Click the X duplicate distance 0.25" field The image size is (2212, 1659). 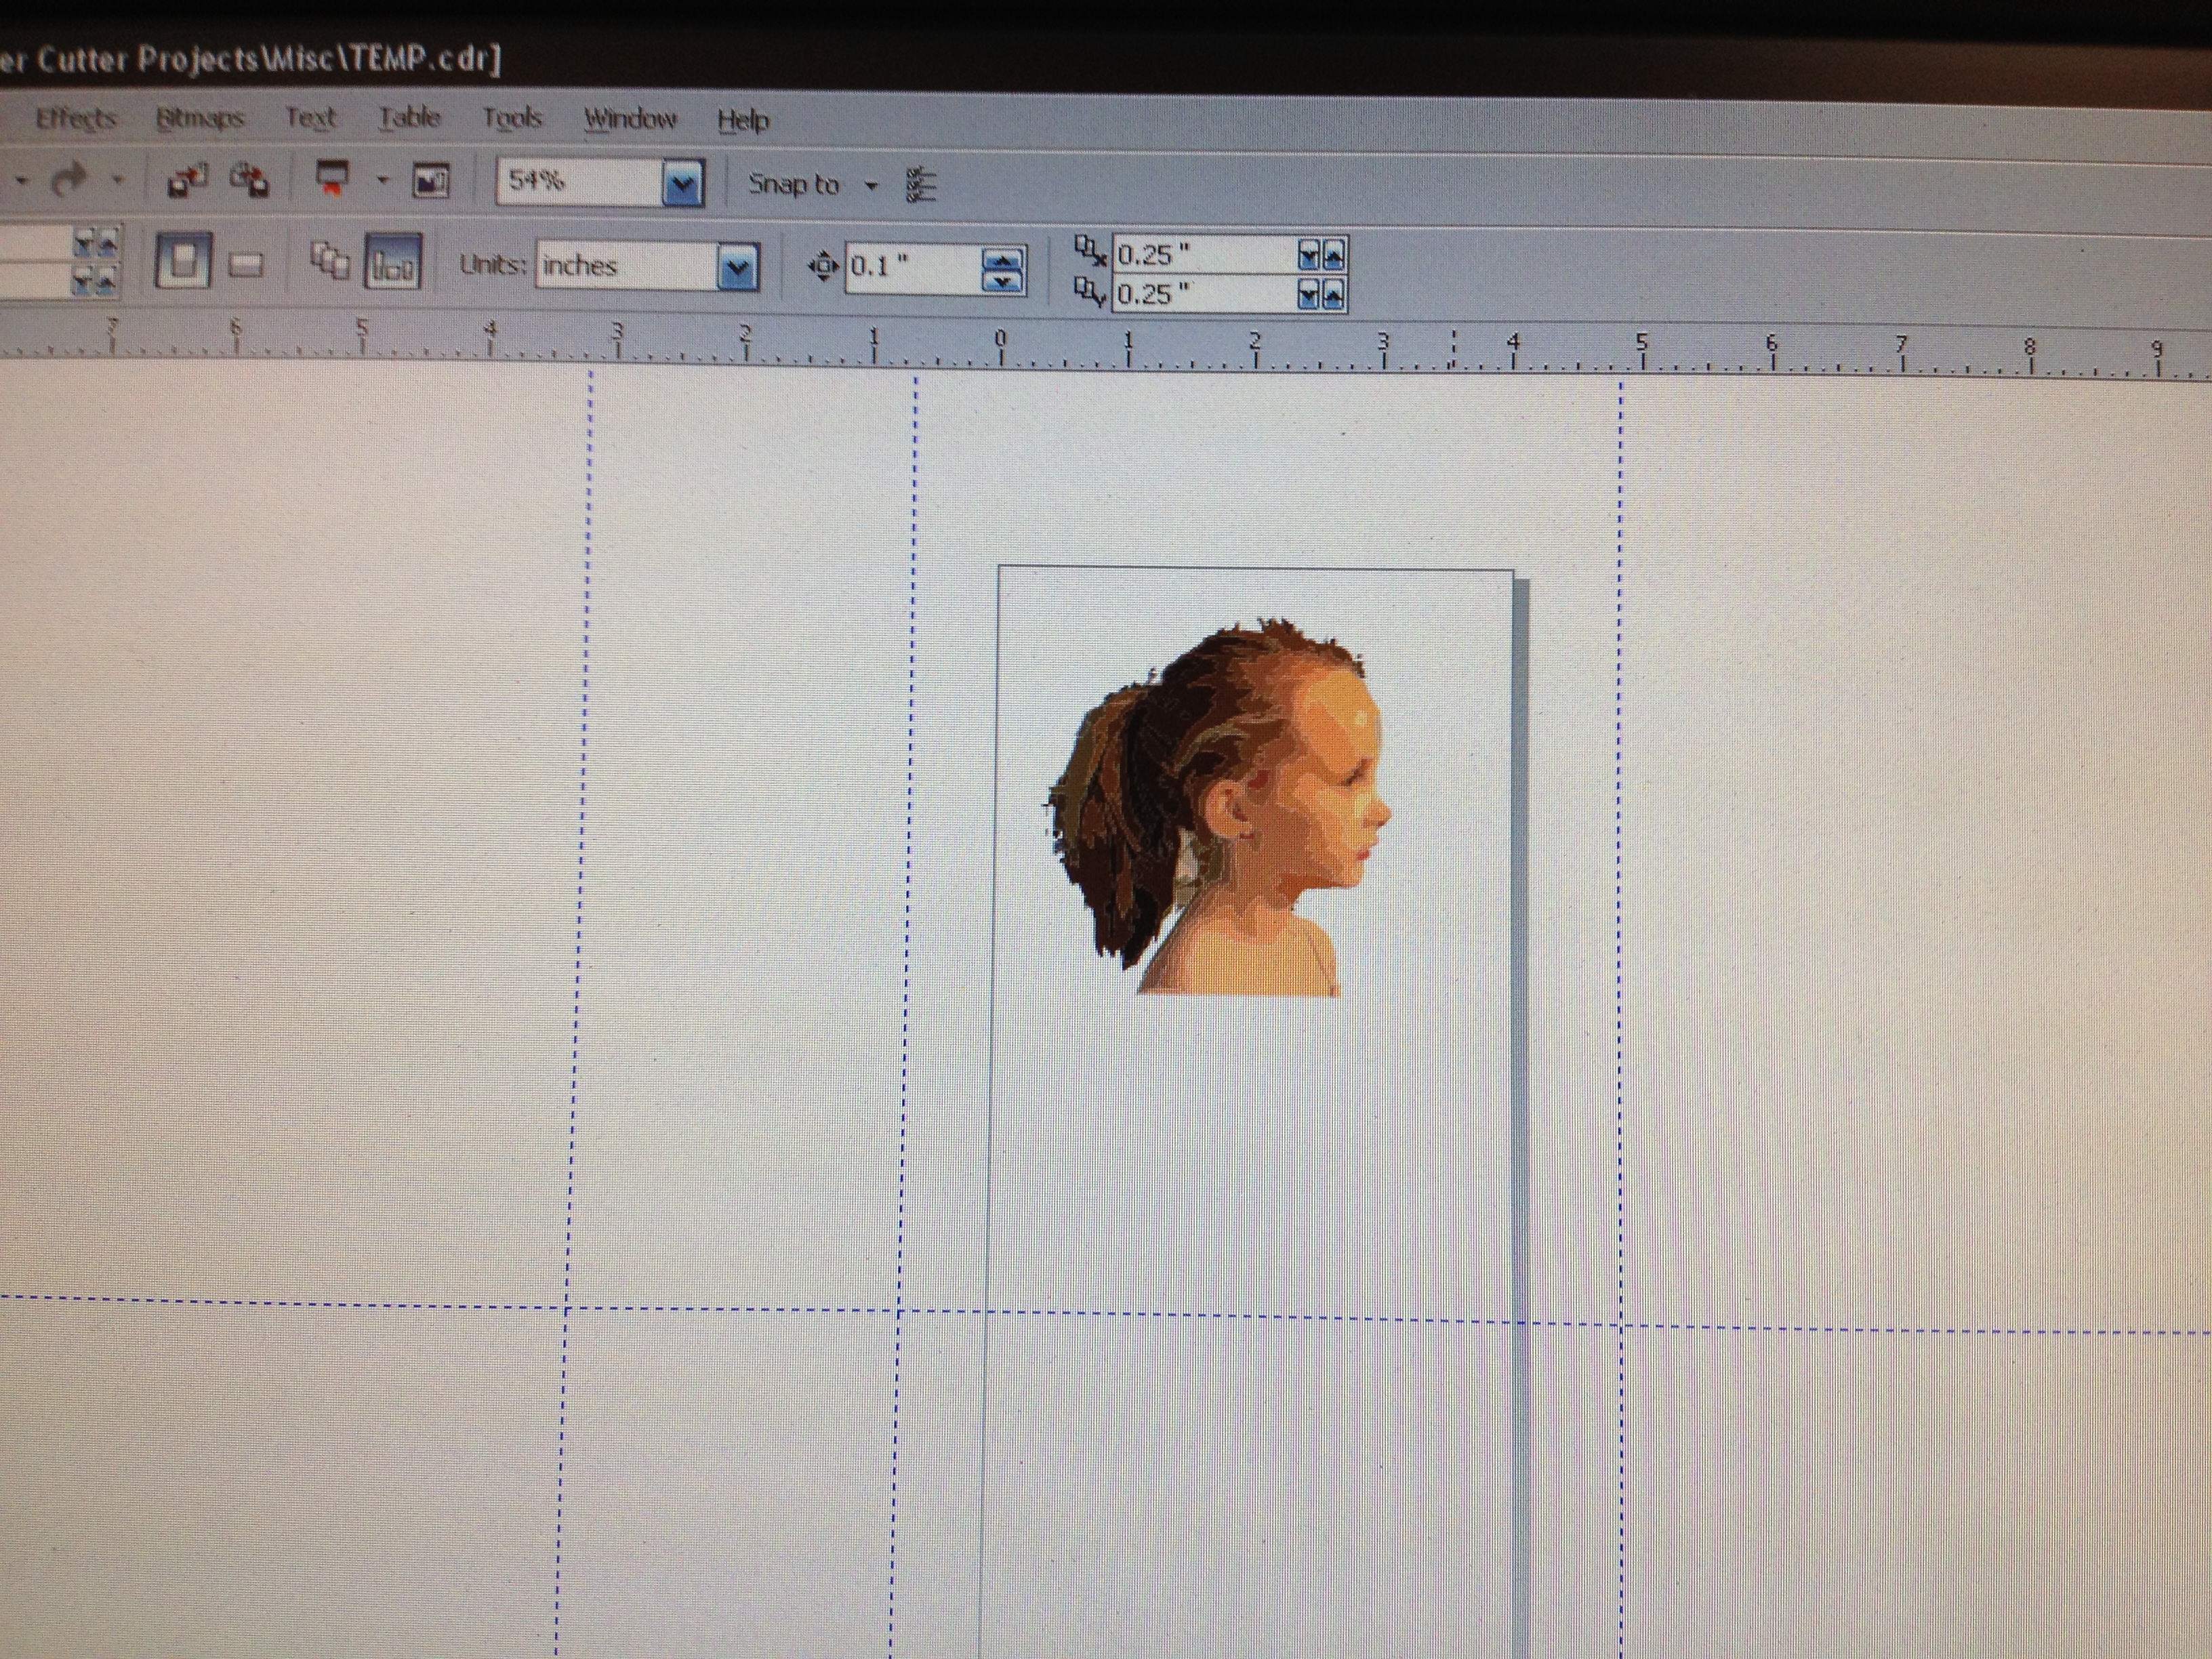(1204, 255)
